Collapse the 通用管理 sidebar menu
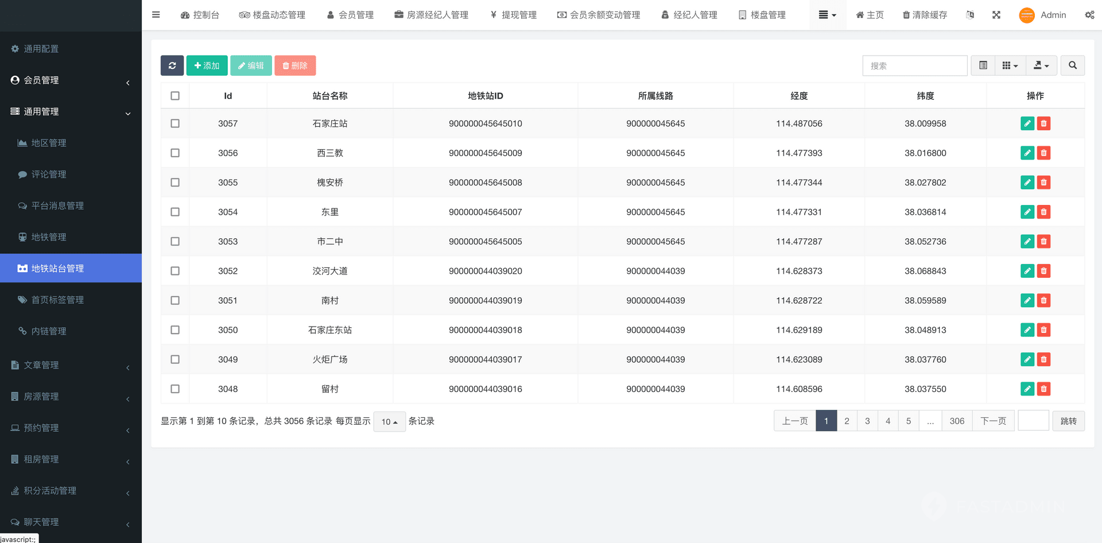Viewport: 1102px width, 543px height. point(71,111)
